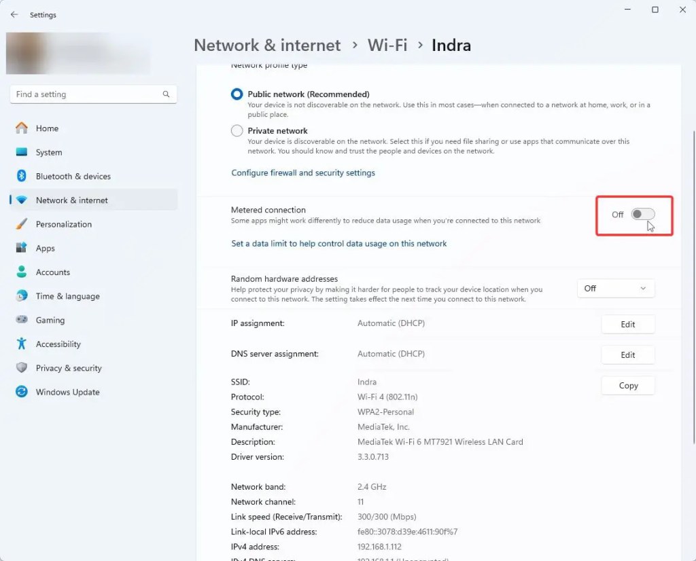Click the Windows Update icon
This screenshot has height=561, width=696.
(x=22, y=392)
